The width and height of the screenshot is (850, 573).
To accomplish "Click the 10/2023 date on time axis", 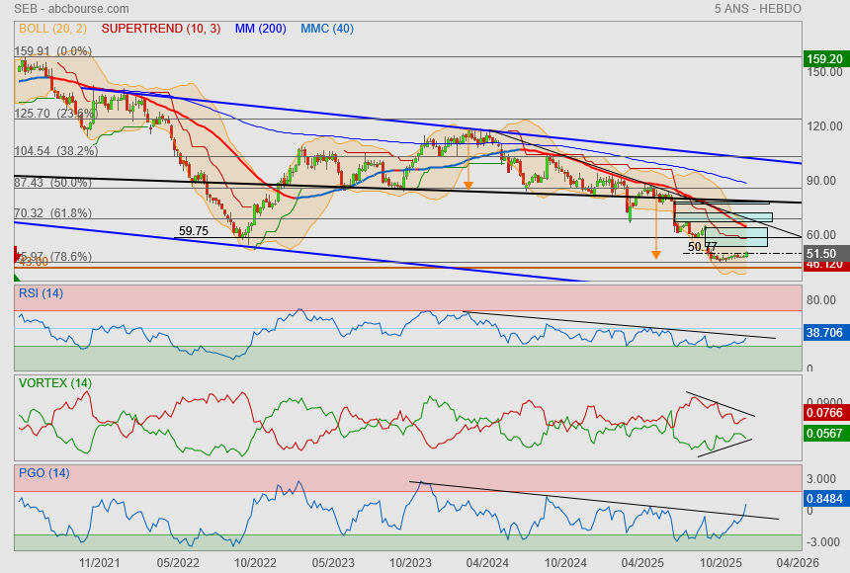I will pos(409,562).
